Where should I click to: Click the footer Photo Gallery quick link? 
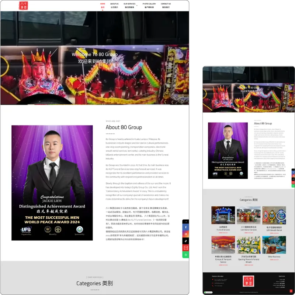[279, 285]
